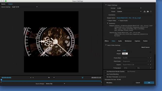Open the Effects tab
The height and width of the screenshot is (91, 162).
tap(107, 41)
